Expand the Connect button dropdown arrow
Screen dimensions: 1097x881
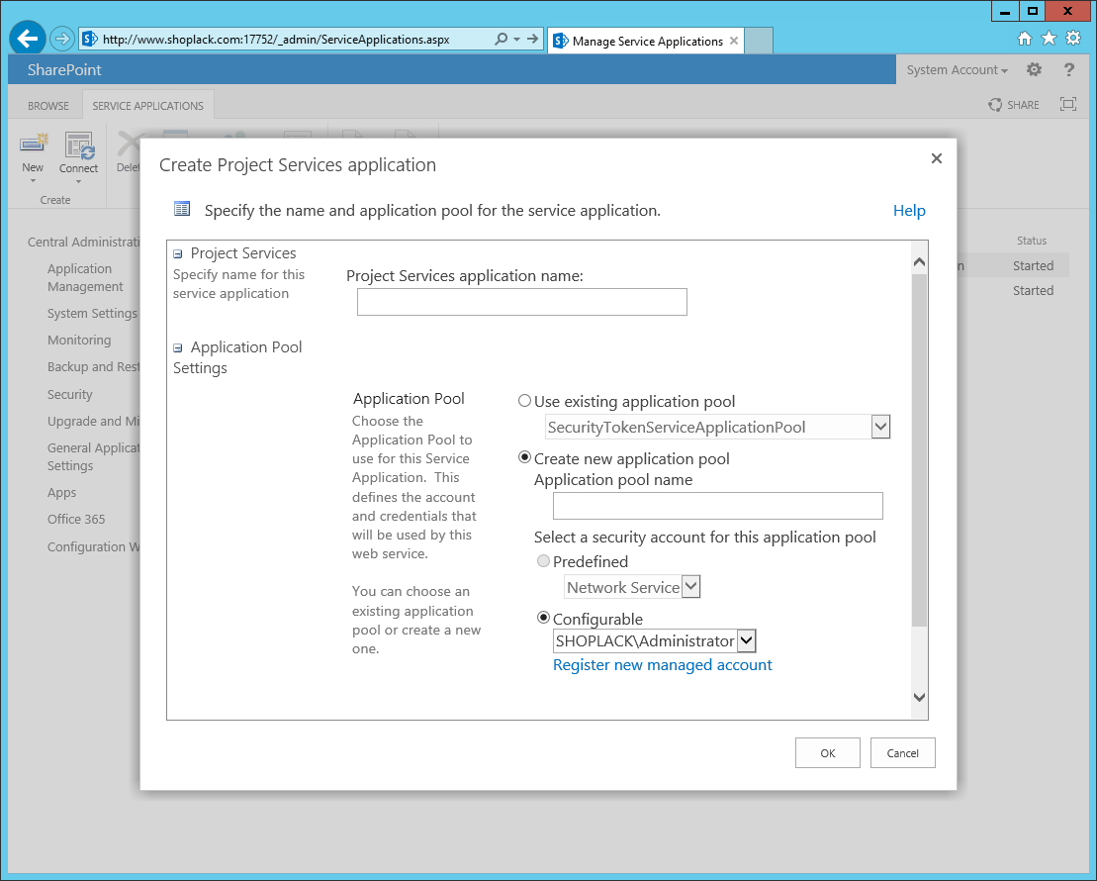(78, 182)
